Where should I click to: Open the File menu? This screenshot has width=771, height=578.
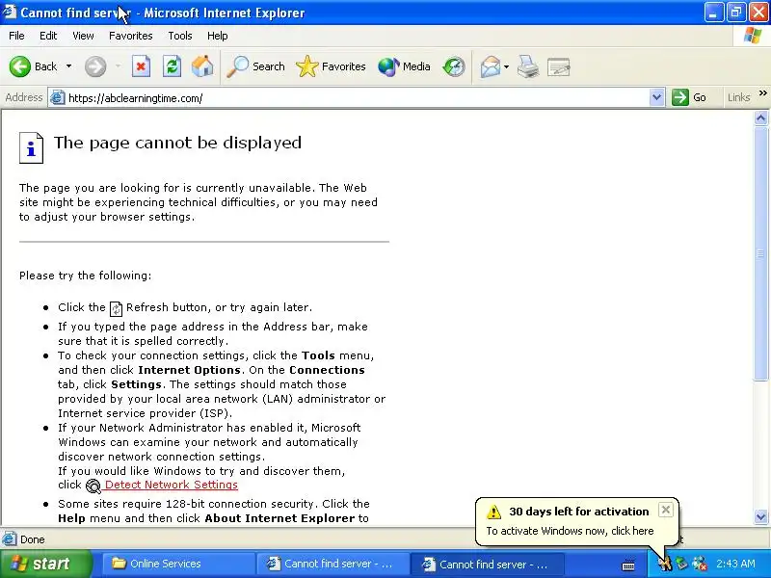(x=16, y=36)
